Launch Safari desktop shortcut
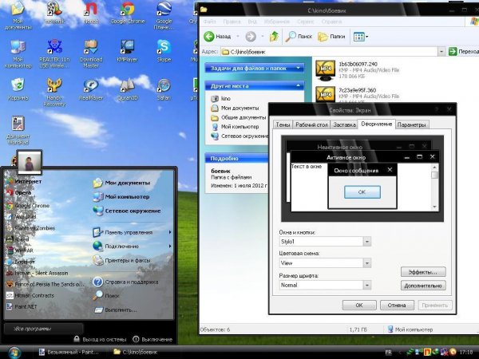This screenshot has width=479, height=359. [x=164, y=89]
